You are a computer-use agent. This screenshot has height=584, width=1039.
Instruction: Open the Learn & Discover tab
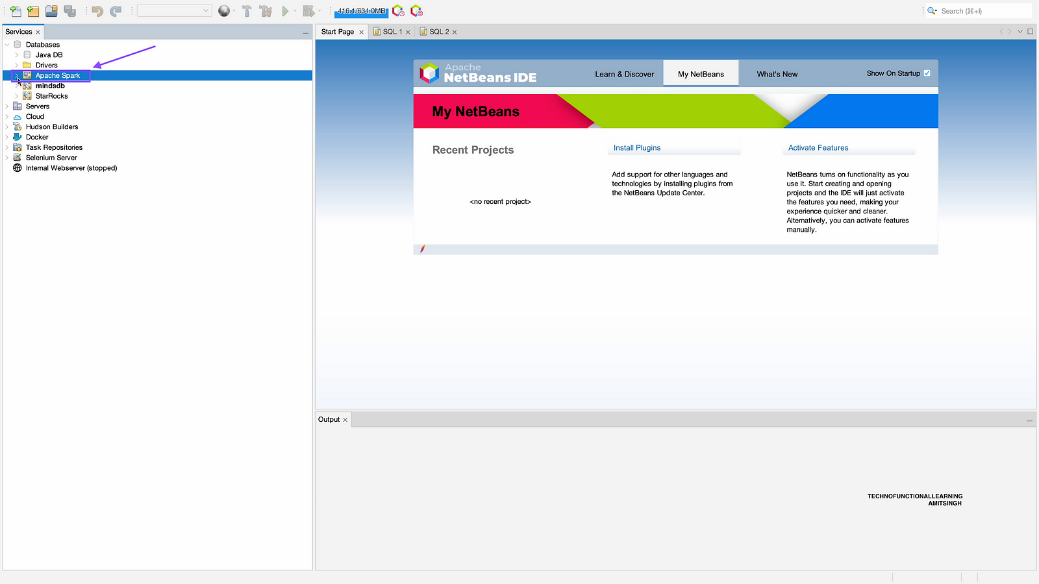tap(624, 74)
